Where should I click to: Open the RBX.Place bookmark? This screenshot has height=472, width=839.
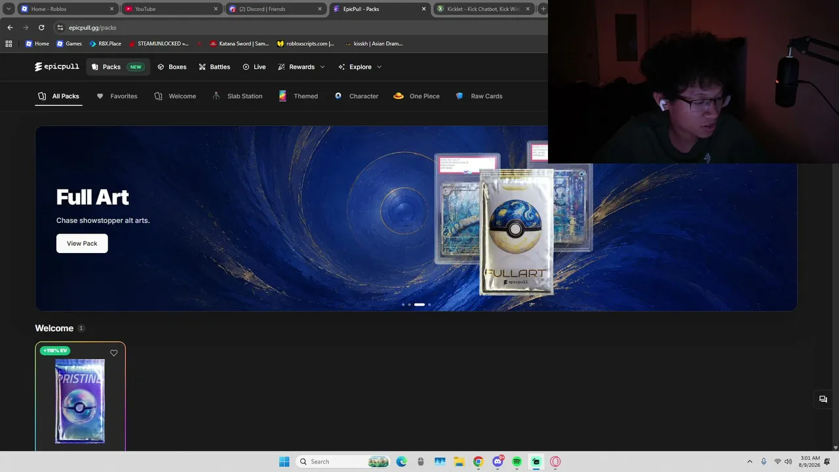tap(105, 44)
